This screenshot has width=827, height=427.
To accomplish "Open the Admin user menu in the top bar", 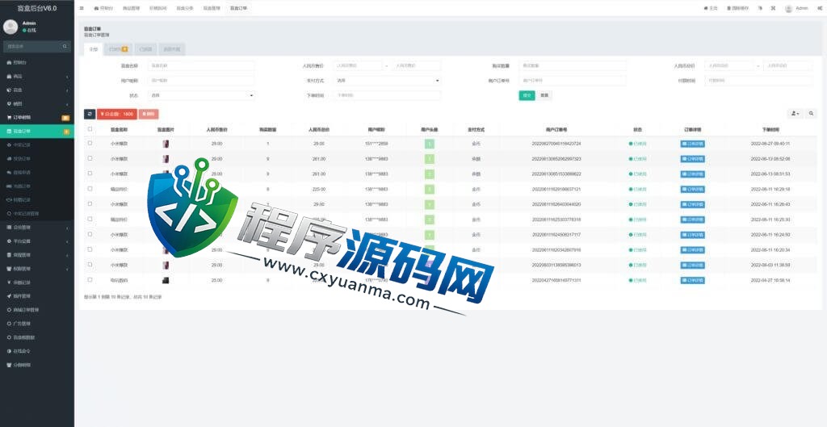I will pyautogui.click(x=796, y=8).
